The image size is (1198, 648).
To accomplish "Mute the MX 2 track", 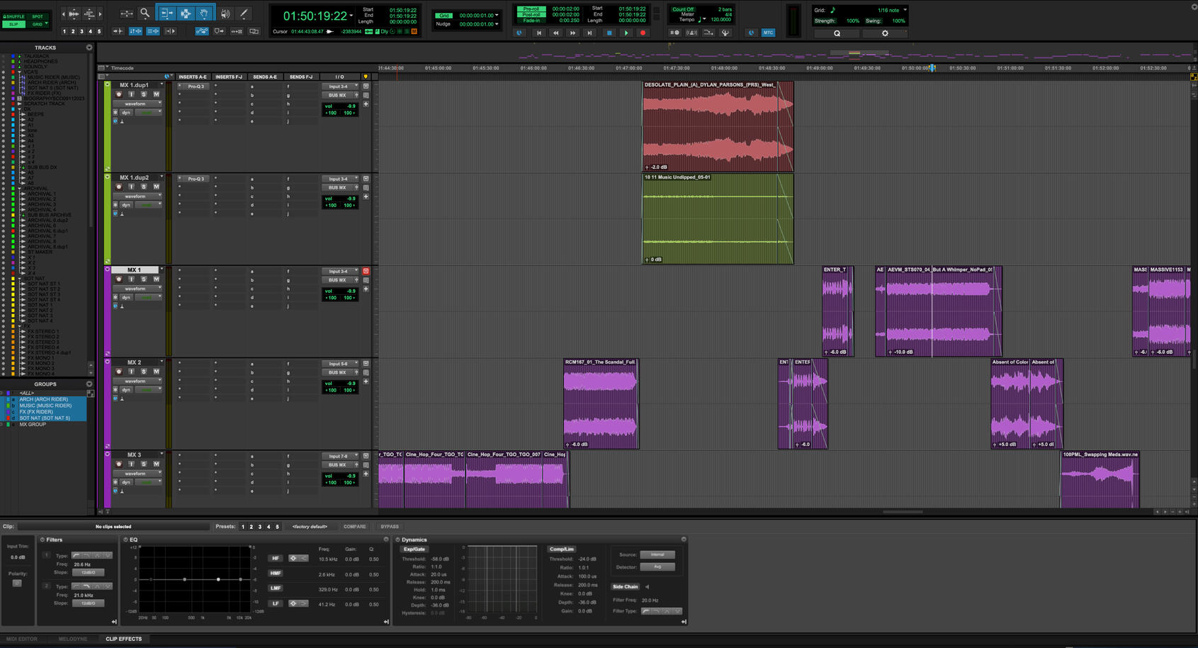I will coord(157,372).
